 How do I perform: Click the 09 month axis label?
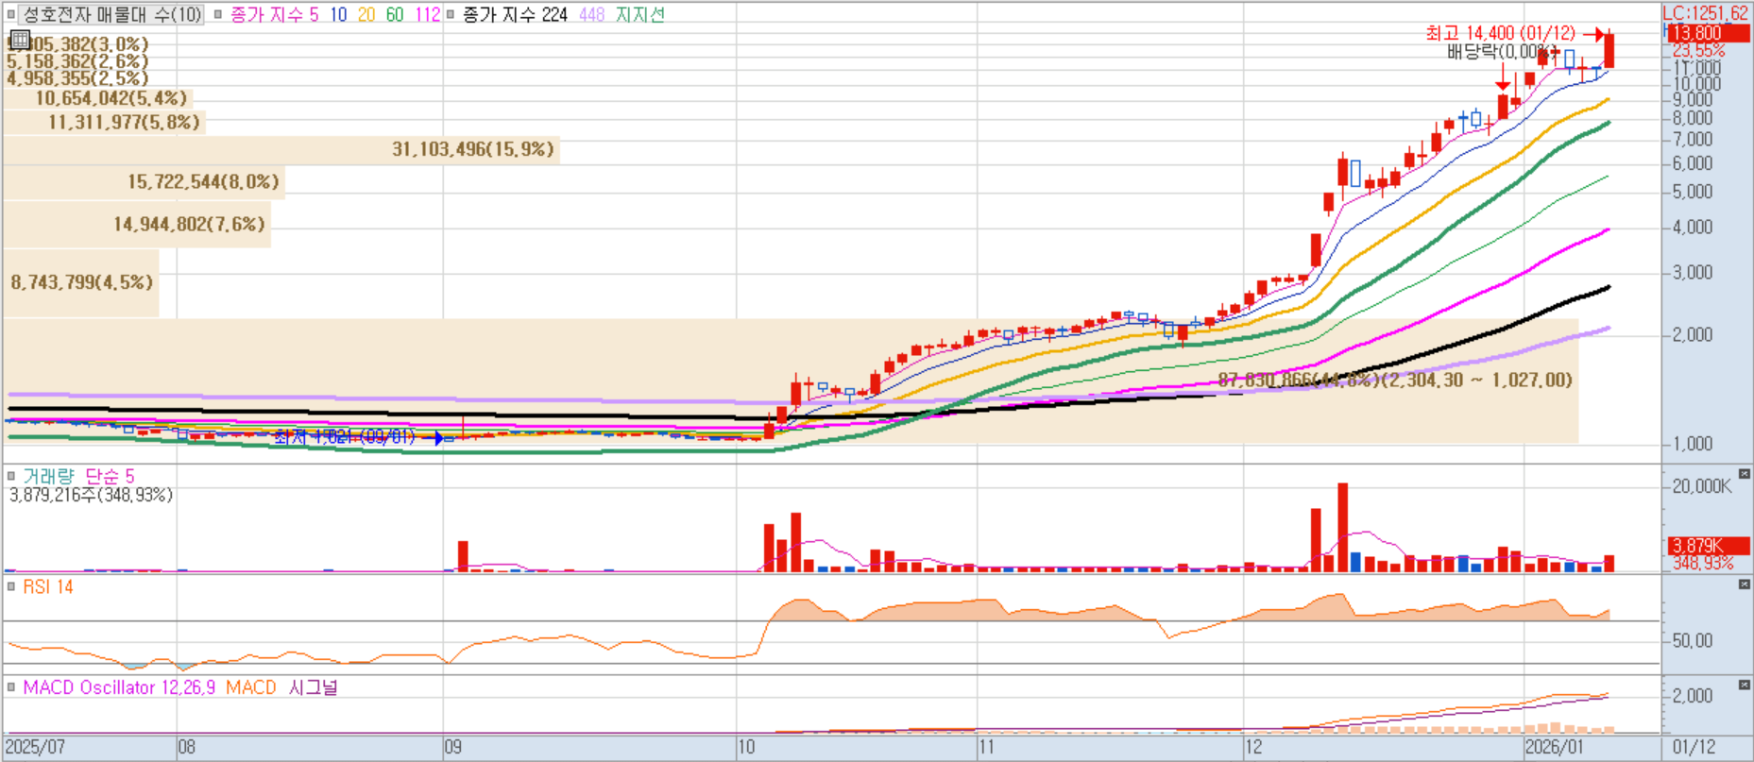453,747
